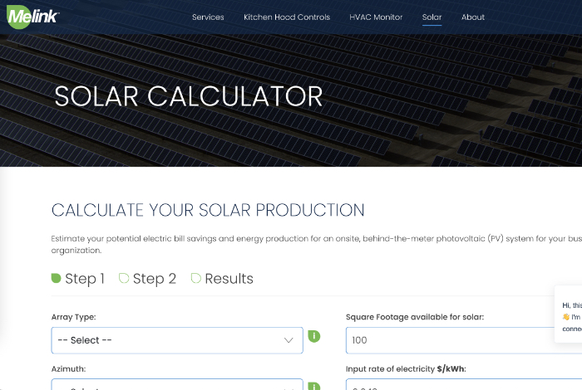Open the Azimuth dropdown
This screenshot has height=390, width=582.
pyautogui.click(x=177, y=384)
